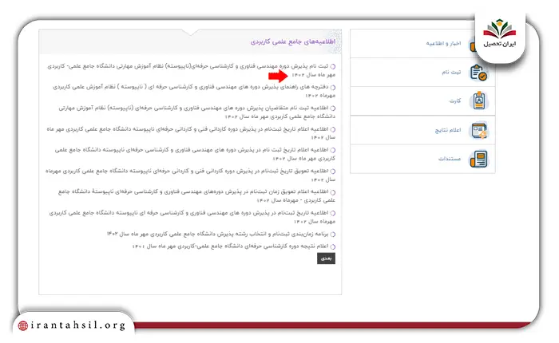Click the اعلام نتایج results screen icon
Image resolution: width=559 pixels, height=343 pixels.
pyautogui.click(x=479, y=130)
